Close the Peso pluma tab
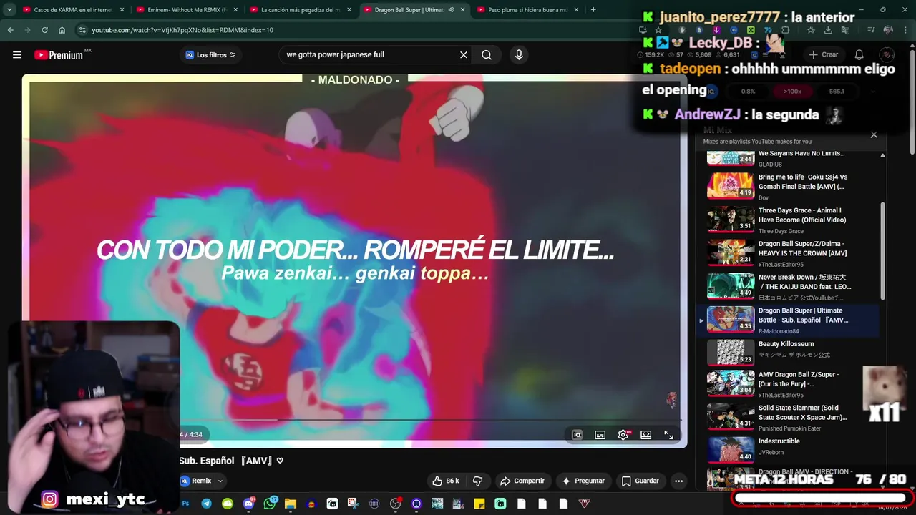 tap(576, 10)
